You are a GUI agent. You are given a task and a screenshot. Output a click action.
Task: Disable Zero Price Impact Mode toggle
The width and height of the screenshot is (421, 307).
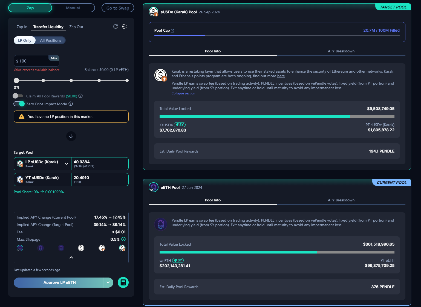click(x=19, y=104)
